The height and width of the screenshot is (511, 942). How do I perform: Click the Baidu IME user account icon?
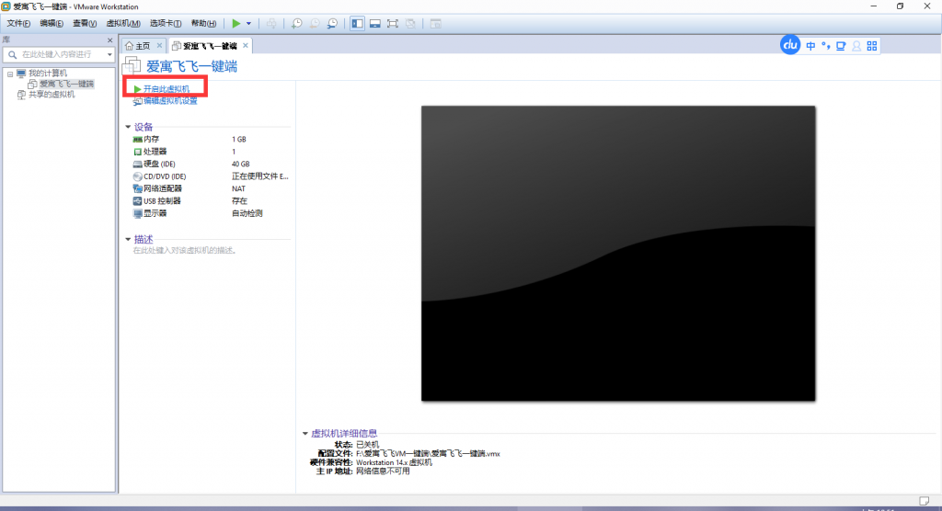tap(856, 46)
